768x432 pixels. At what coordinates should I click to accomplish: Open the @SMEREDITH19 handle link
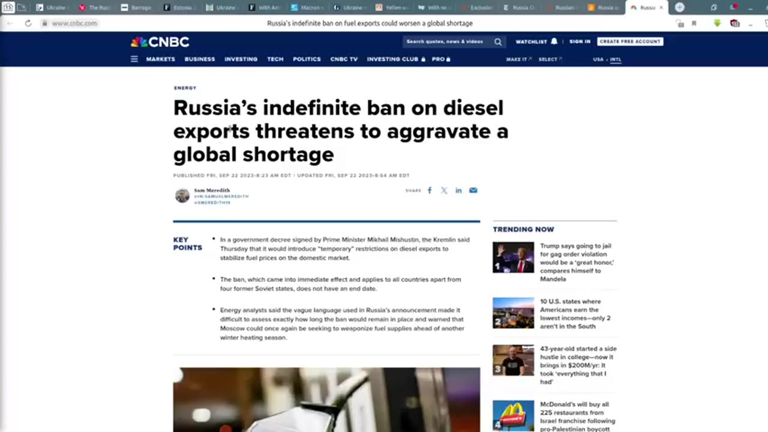pyautogui.click(x=212, y=203)
